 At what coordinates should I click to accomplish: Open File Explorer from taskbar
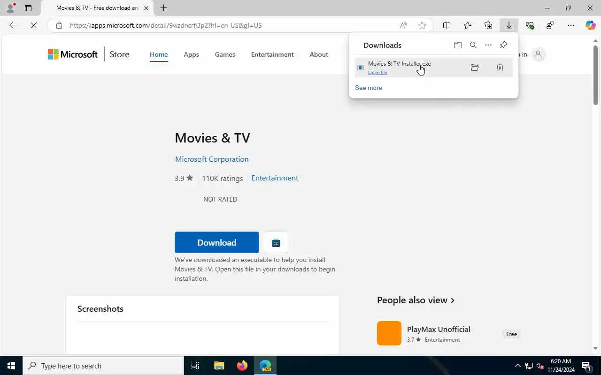(x=219, y=366)
